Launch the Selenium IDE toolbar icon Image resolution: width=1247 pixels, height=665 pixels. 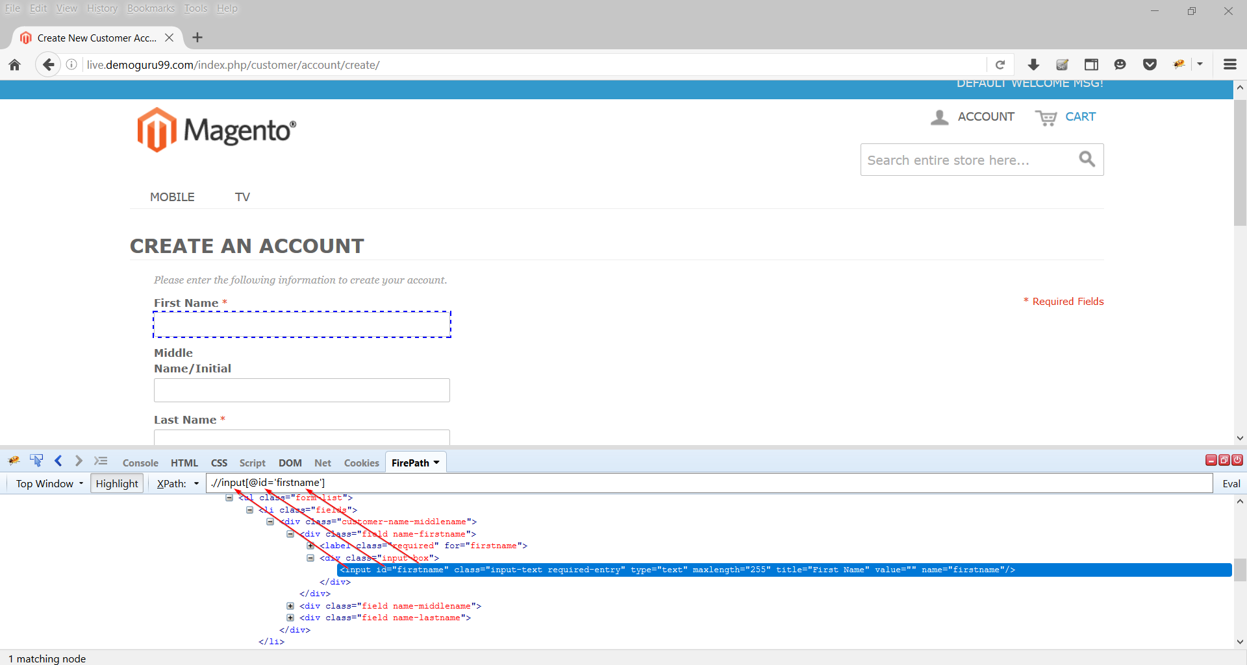[1063, 65]
